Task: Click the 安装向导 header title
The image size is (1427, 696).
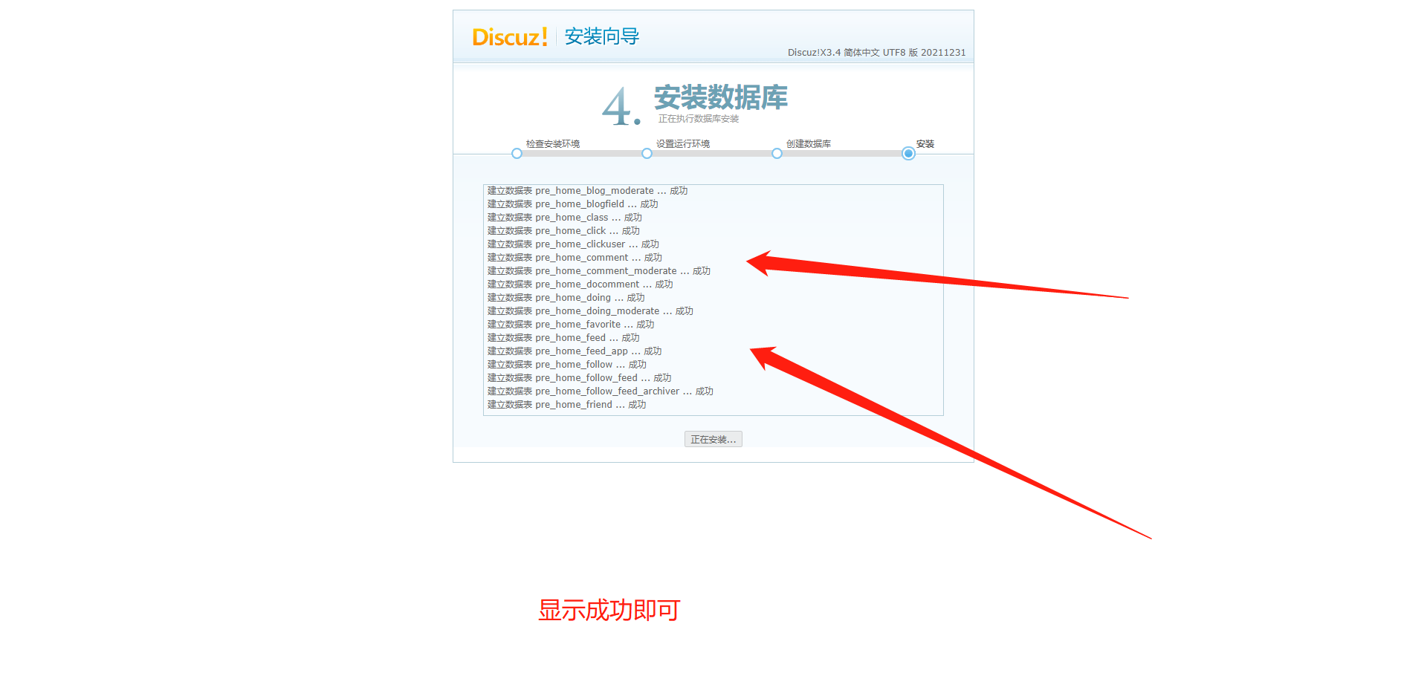Action: pyautogui.click(x=602, y=36)
